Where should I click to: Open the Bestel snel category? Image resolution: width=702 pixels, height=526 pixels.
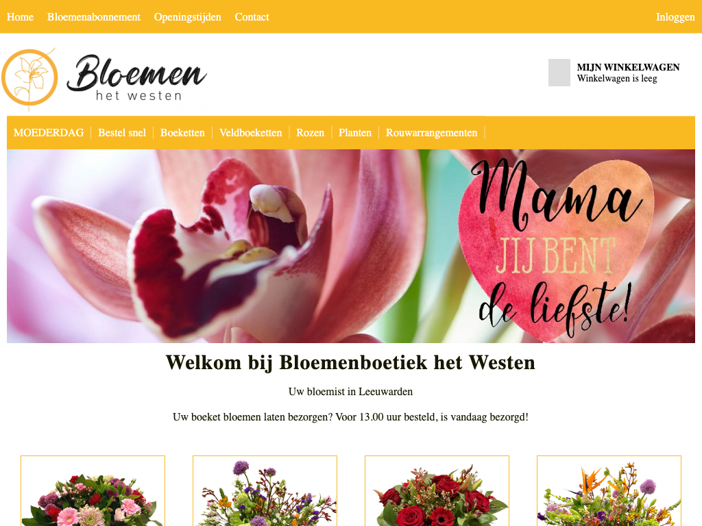click(x=122, y=133)
